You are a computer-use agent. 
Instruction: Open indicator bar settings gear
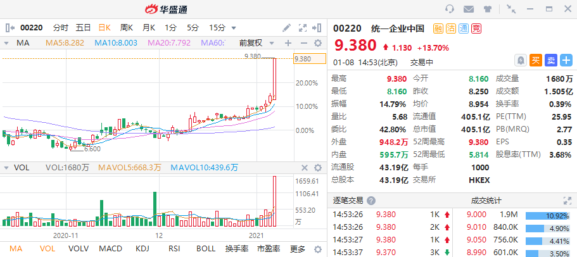(x=318, y=249)
